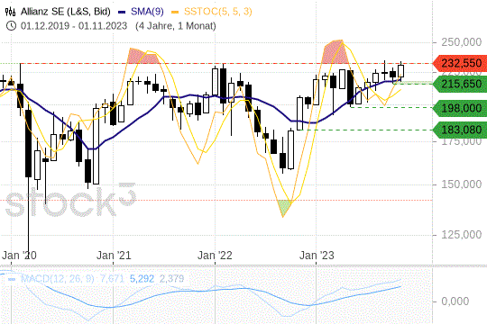The height and width of the screenshot is (324, 487).
Task: Click the green 183,080 support tag
Action: coord(460,130)
